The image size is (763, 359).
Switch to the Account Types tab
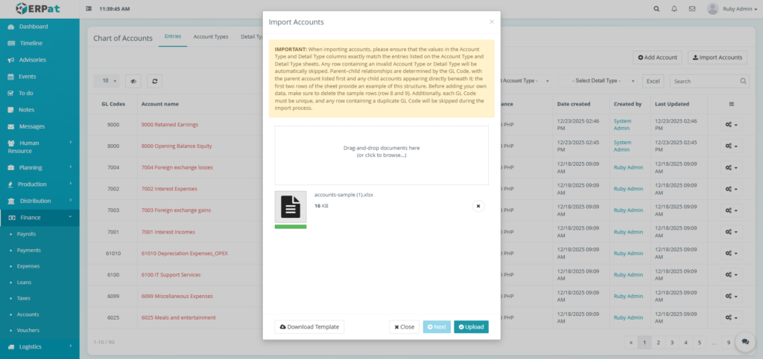[x=211, y=36]
